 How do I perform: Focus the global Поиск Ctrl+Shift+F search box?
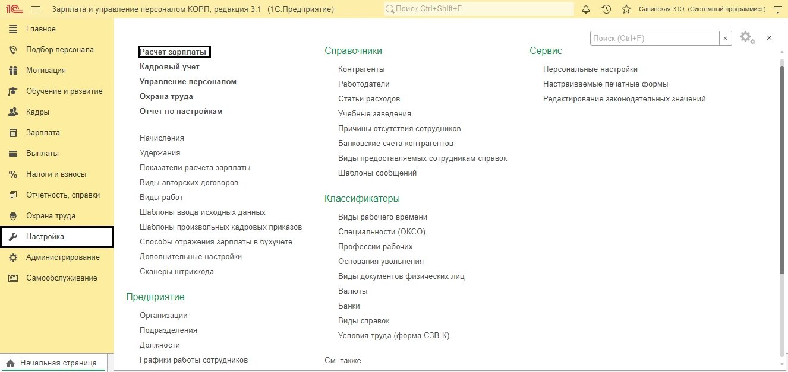pyautogui.click(x=478, y=9)
